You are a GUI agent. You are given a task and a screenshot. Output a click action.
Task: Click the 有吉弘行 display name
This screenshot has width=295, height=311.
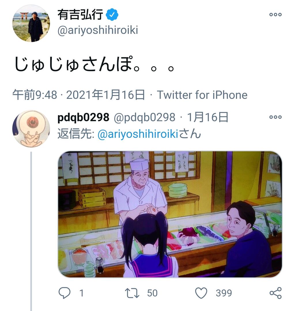click(80, 14)
